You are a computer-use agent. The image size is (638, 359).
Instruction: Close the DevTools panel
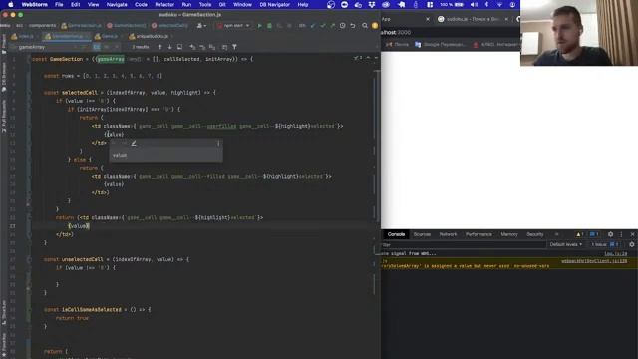click(x=632, y=234)
